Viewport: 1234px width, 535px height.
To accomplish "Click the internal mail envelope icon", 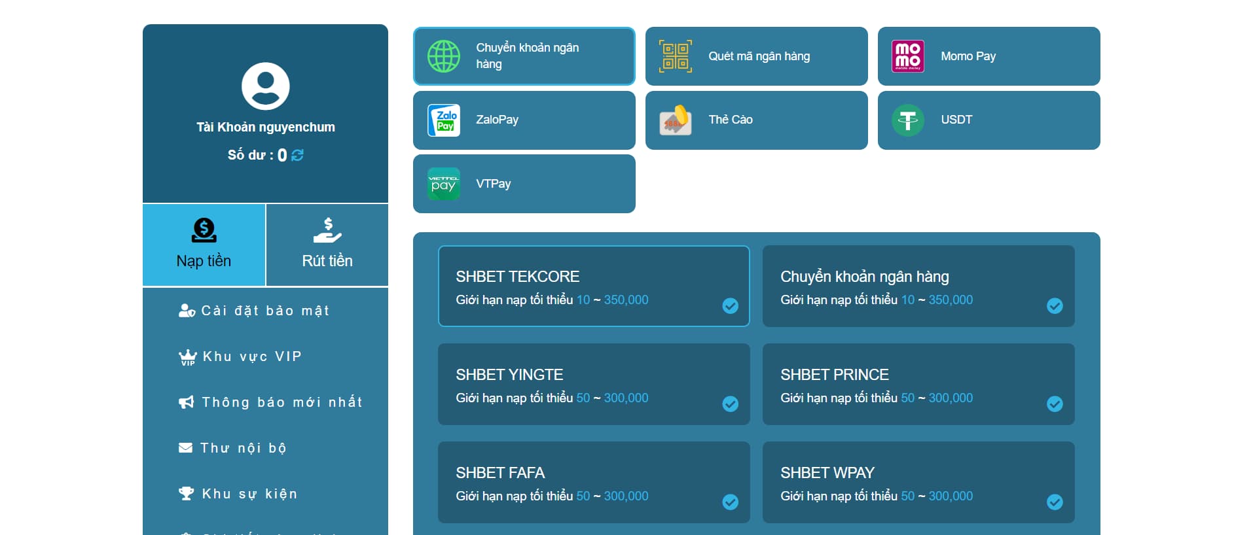I will (x=186, y=448).
